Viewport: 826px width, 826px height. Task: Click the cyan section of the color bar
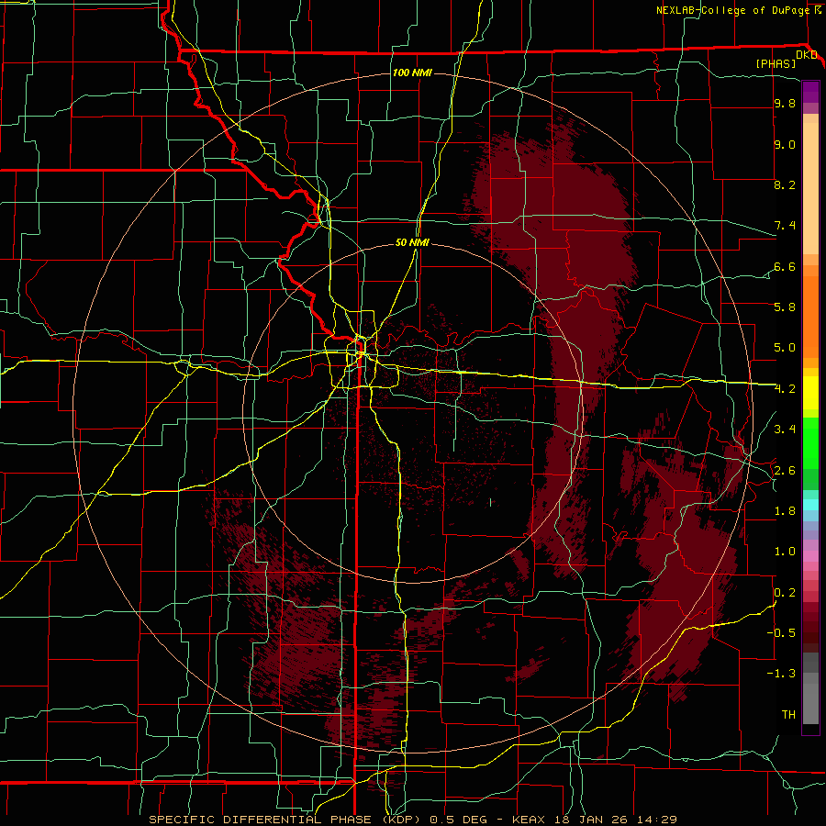(x=810, y=505)
